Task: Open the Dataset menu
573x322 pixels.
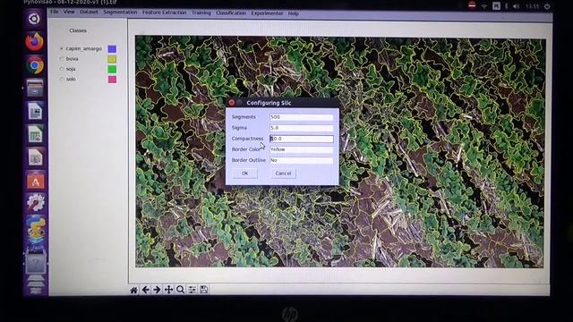Action: point(89,12)
